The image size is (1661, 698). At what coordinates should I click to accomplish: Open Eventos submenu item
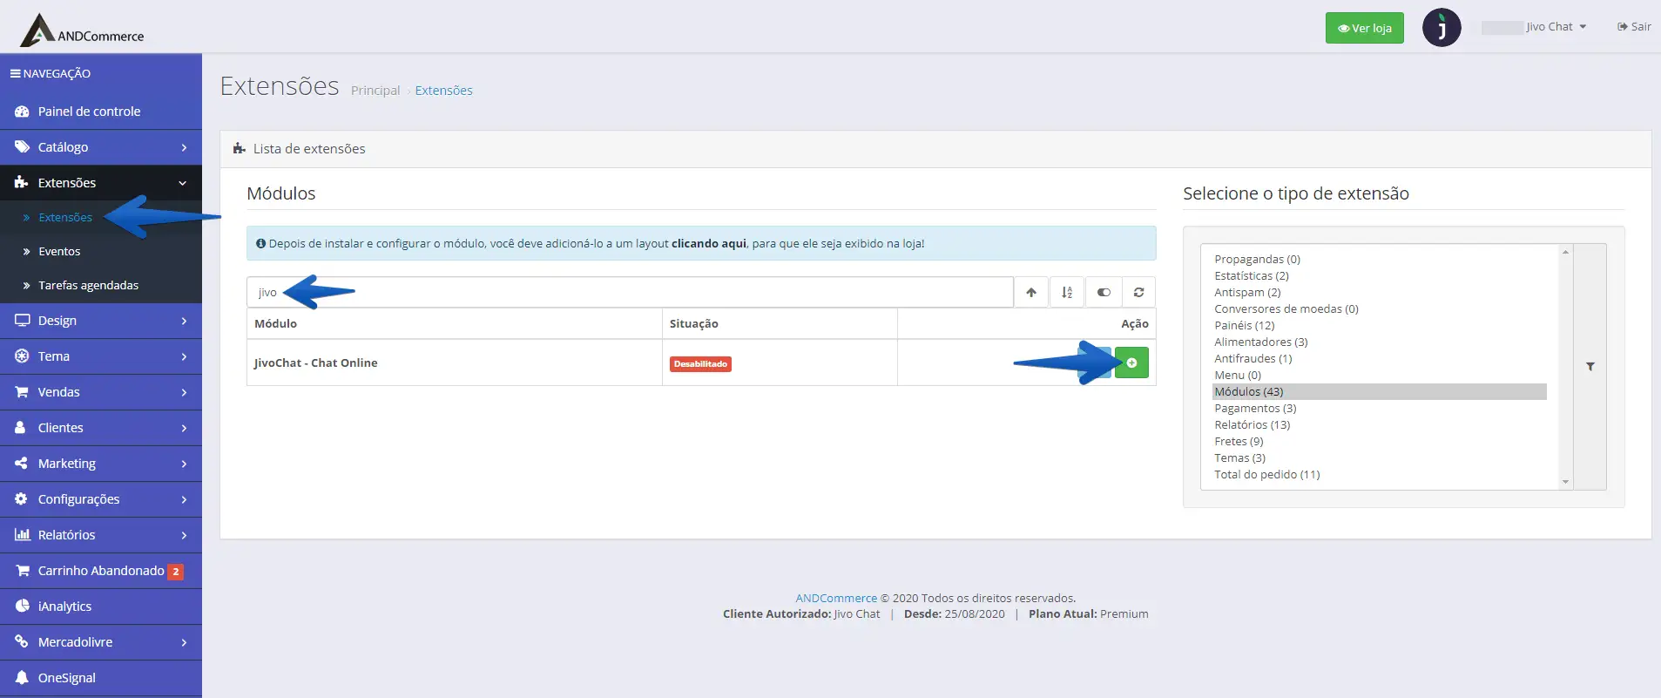(59, 252)
